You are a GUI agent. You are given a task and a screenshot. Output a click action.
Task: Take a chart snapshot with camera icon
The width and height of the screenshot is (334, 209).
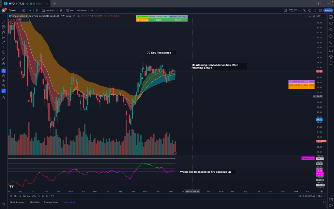[x=320, y=10]
